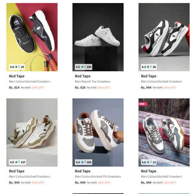
Task: Click the (85% OFF) label beside Rs. 929
Action: click(x=104, y=88)
